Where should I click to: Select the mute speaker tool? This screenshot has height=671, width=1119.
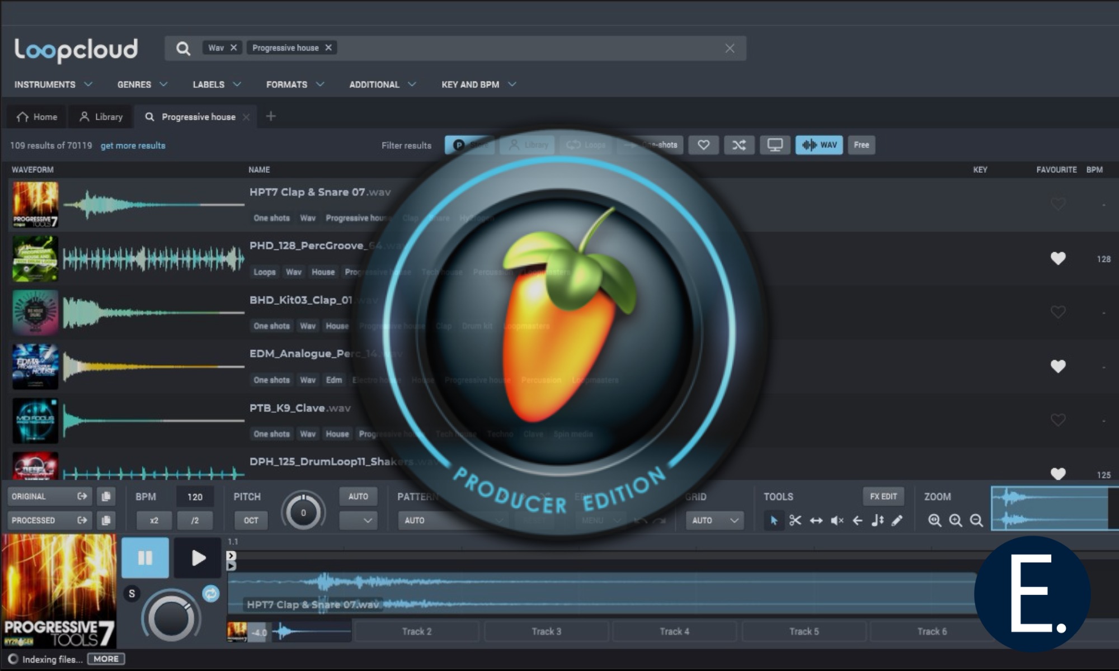click(x=837, y=521)
